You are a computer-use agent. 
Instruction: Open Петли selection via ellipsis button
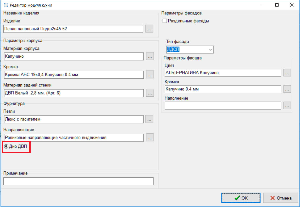point(149,119)
